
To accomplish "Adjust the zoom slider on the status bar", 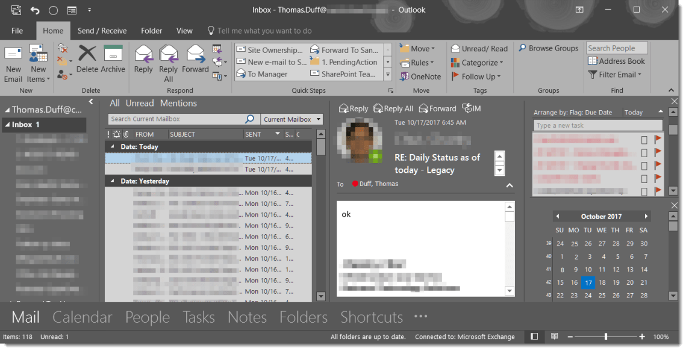I will click(x=605, y=337).
